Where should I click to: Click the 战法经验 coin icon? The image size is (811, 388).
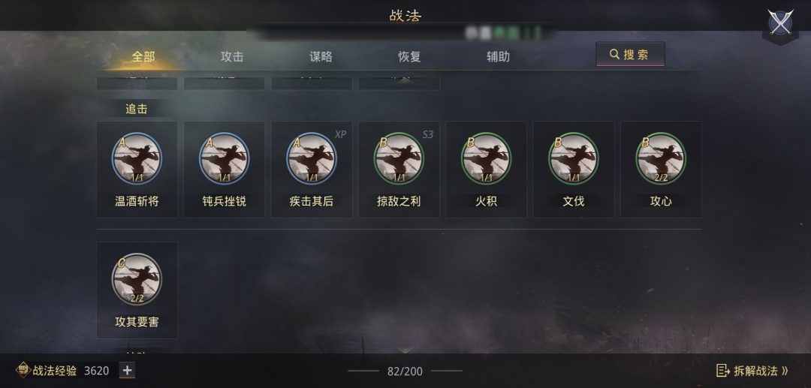point(23,370)
